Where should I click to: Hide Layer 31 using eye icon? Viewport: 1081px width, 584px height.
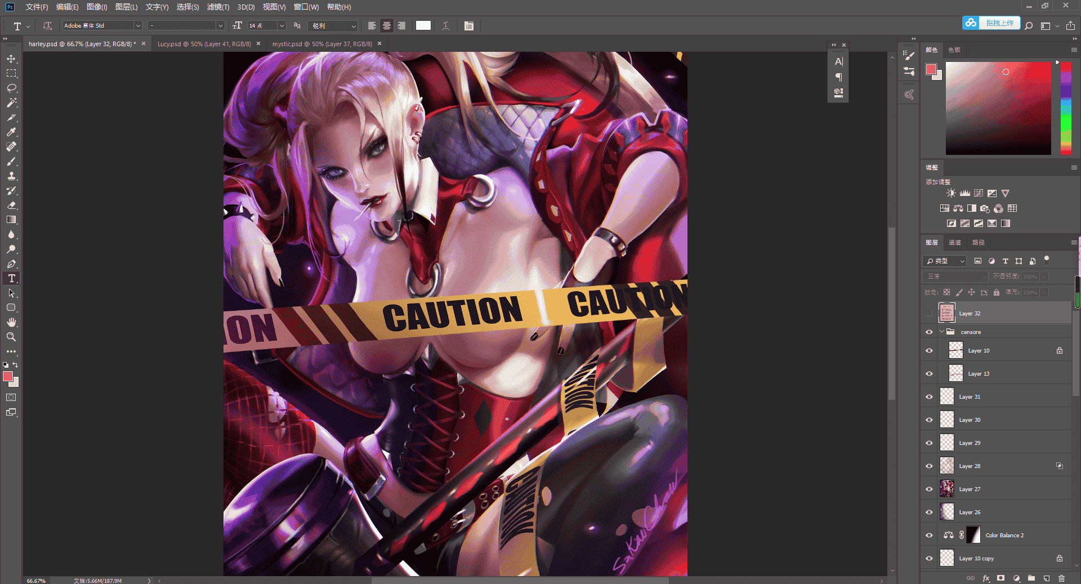929,396
